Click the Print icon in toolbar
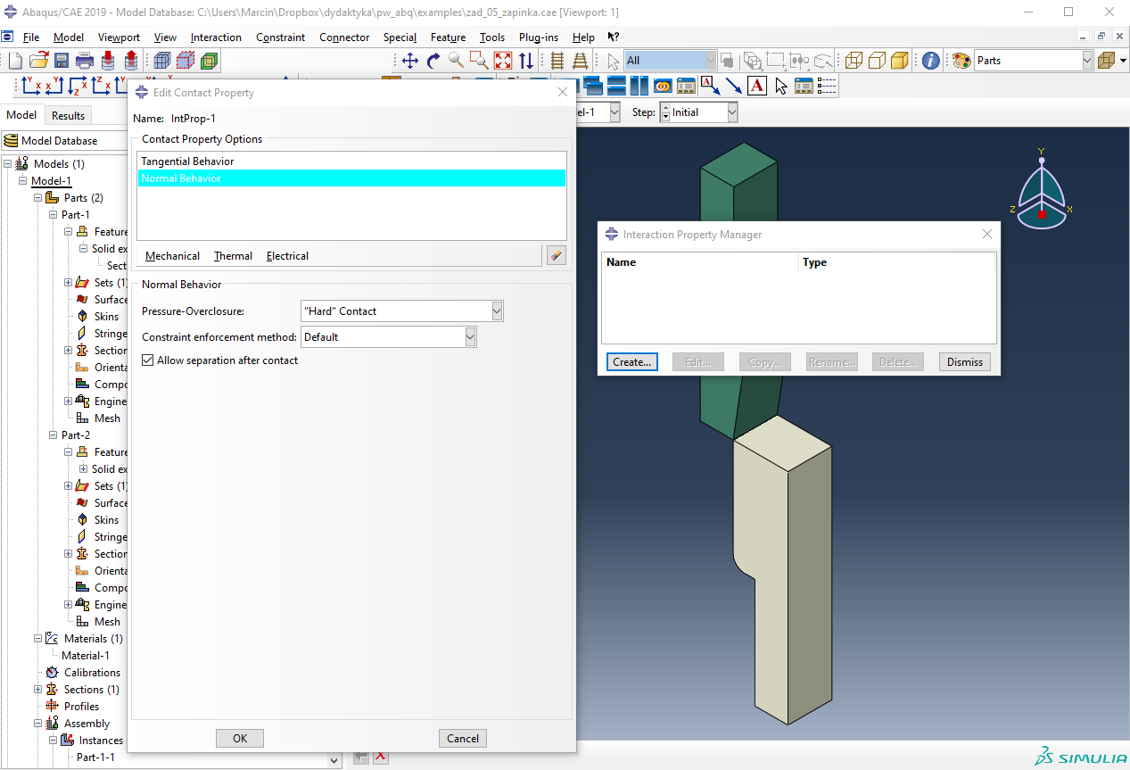1130x770 pixels. [x=85, y=61]
